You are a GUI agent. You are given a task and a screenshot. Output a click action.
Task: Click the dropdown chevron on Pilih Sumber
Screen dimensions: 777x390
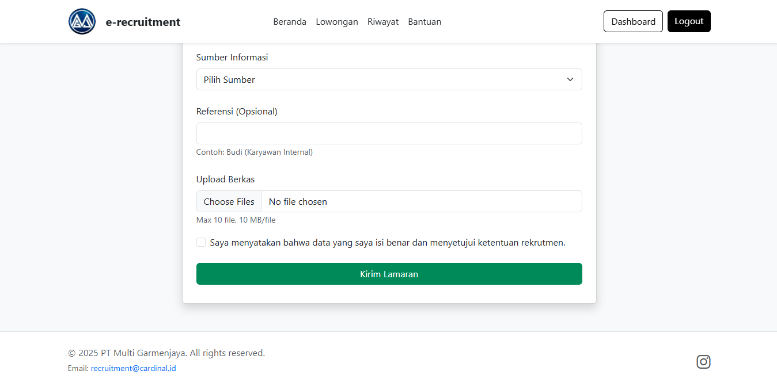coord(570,79)
